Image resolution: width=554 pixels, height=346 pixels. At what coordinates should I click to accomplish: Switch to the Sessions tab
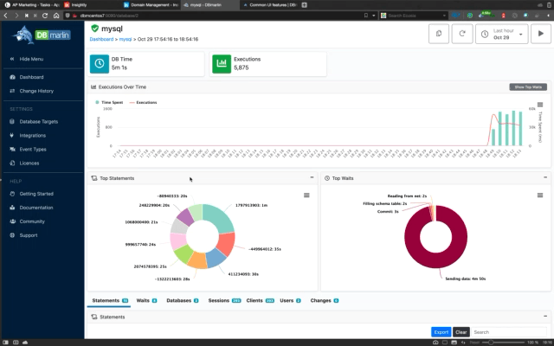click(x=217, y=300)
